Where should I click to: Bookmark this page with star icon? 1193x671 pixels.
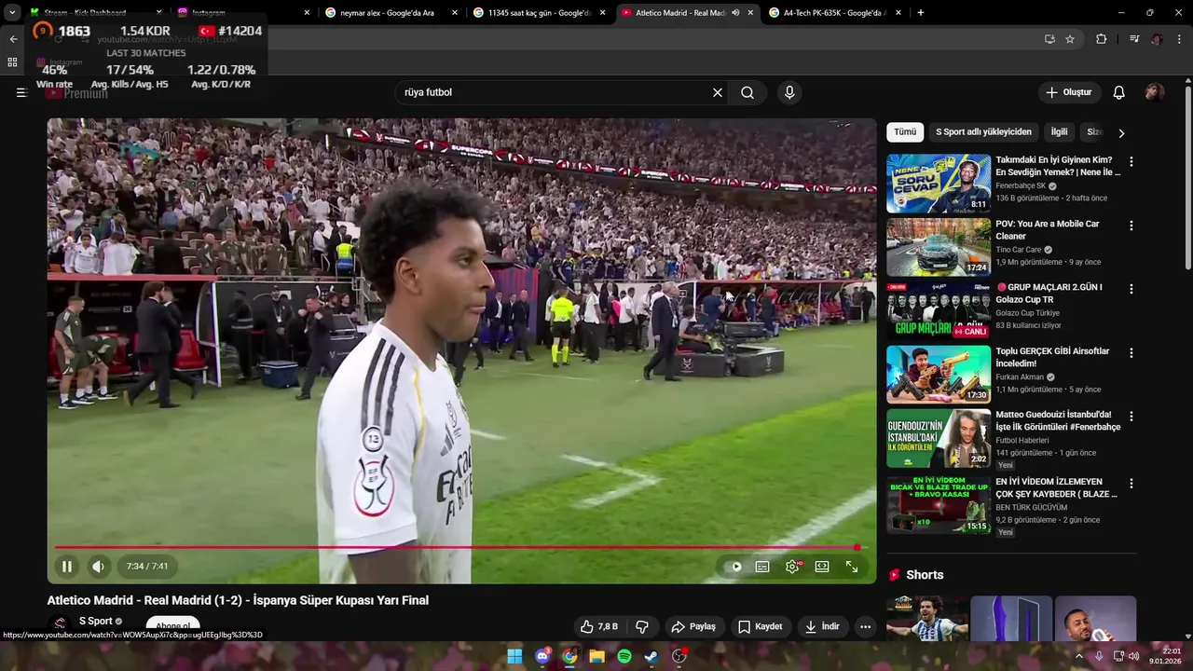[1070, 39]
